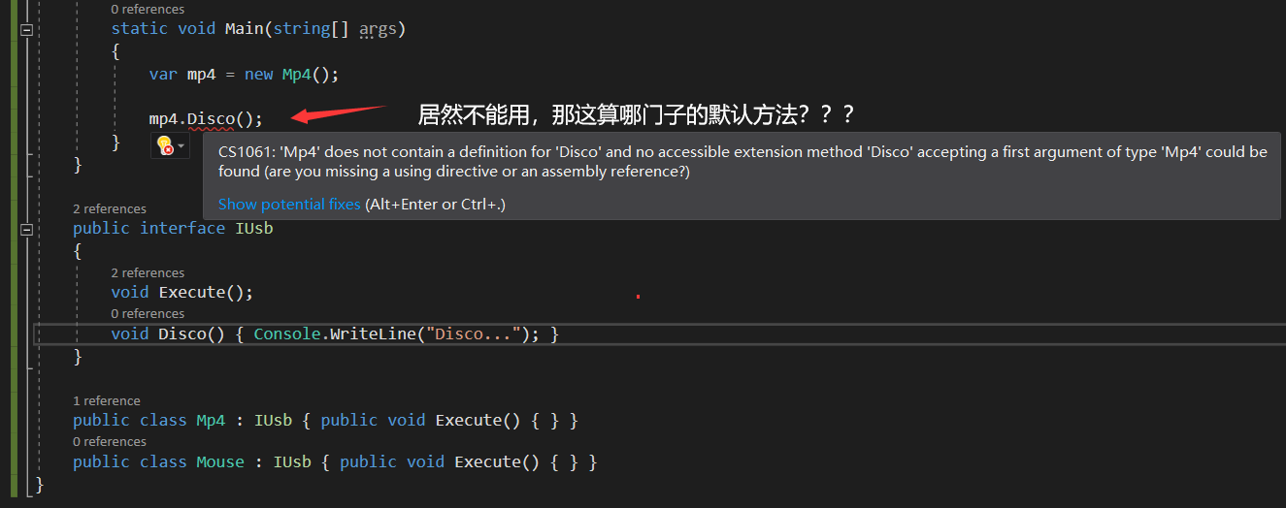Viewport: 1286px width, 508px height.
Task: Click the args parameter in Main
Action: pyautogui.click(x=378, y=29)
